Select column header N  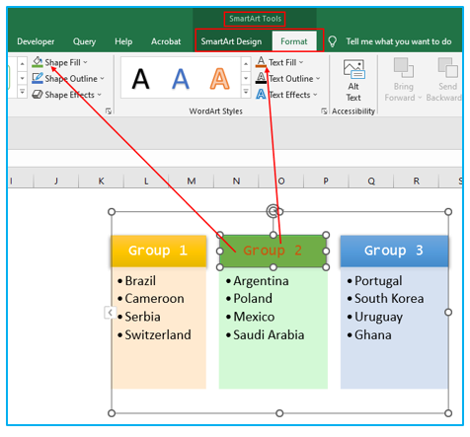236,181
